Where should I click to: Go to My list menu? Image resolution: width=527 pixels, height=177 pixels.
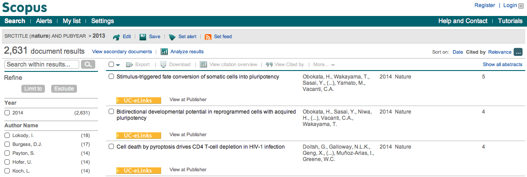coord(72,21)
